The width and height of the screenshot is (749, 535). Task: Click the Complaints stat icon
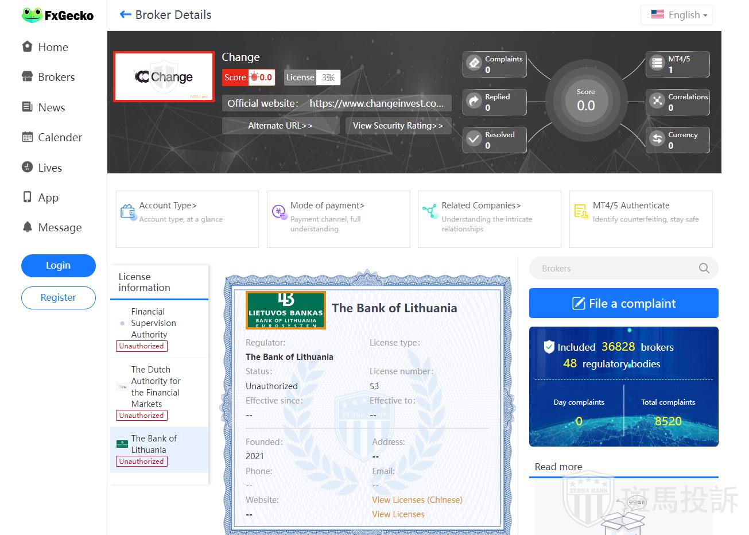pyautogui.click(x=474, y=63)
